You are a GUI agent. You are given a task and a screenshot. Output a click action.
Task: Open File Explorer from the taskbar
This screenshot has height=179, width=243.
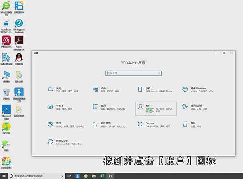click(94, 176)
